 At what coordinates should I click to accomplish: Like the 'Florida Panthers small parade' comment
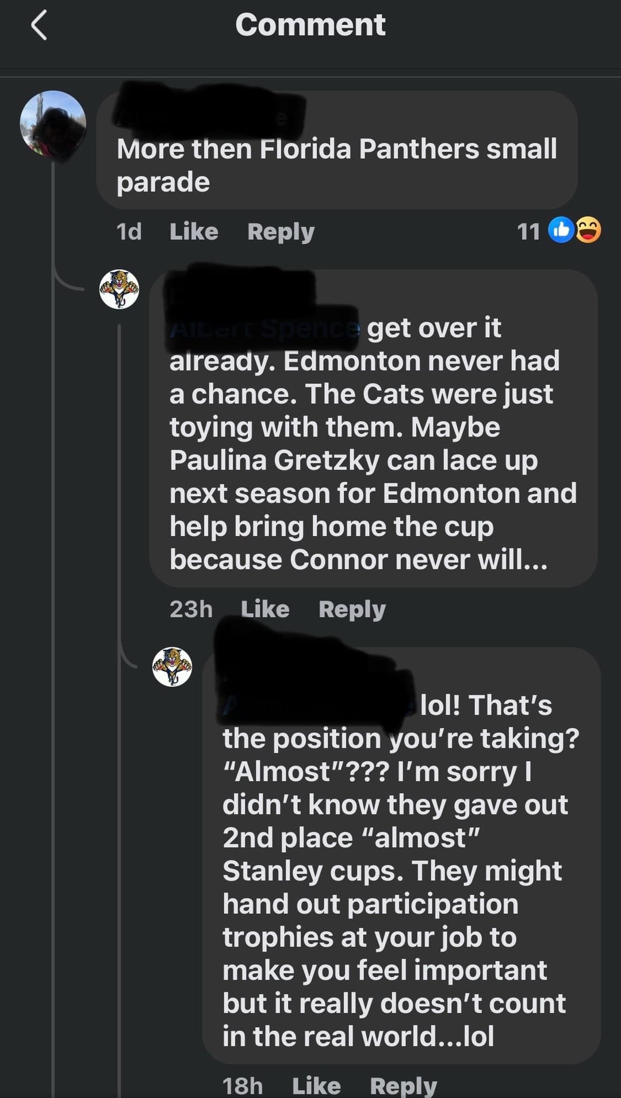[x=194, y=231]
